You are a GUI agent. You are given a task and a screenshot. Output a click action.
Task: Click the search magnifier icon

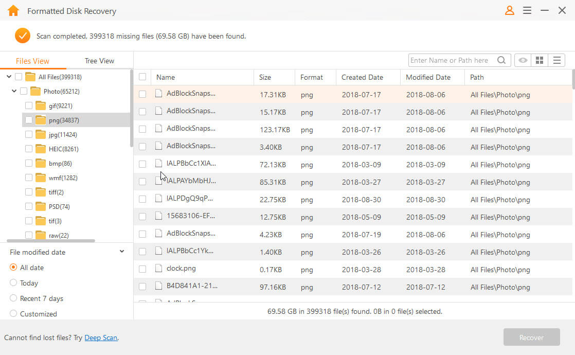click(x=501, y=60)
